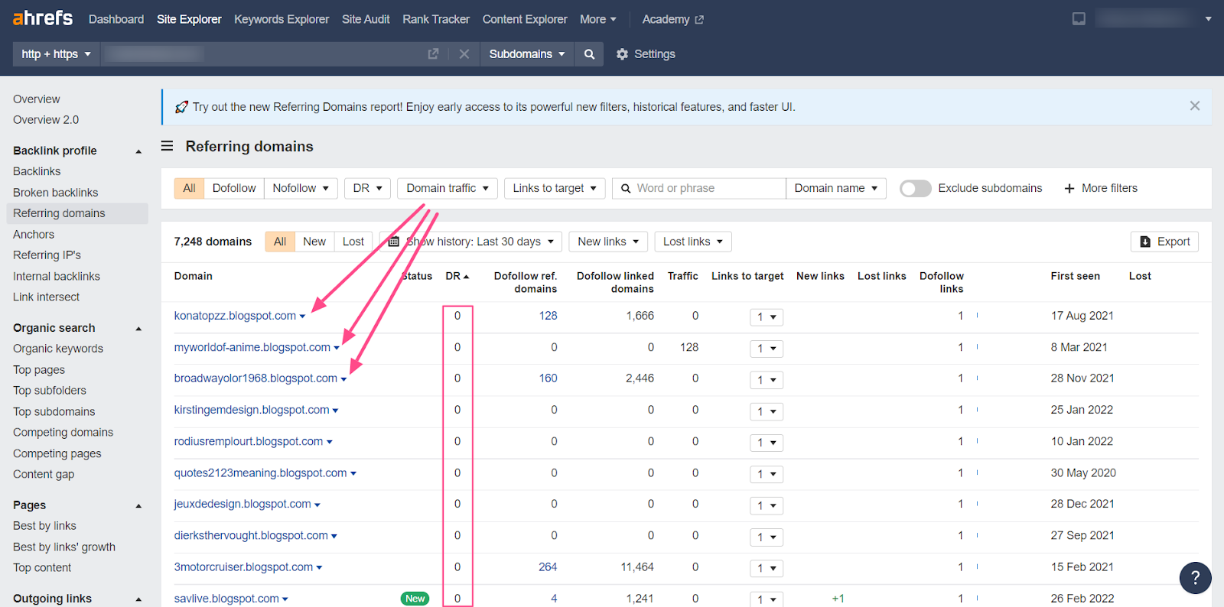
Task: Click the monitor icon in header
Action: point(1079,18)
